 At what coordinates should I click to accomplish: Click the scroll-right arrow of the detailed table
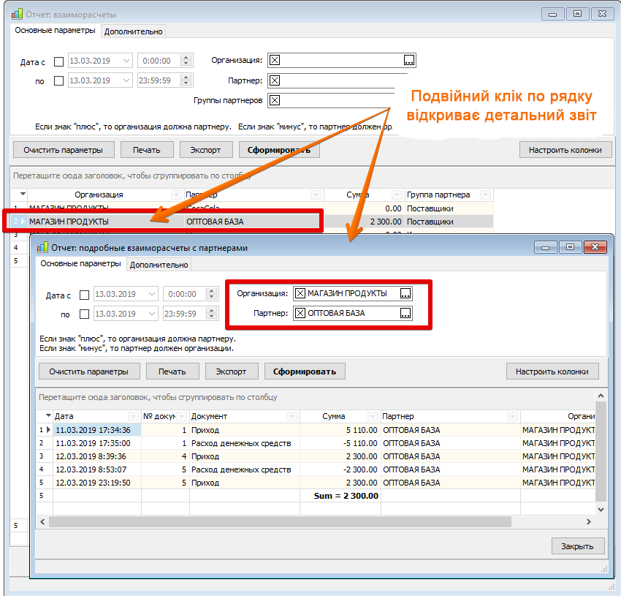click(x=589, y=522)
